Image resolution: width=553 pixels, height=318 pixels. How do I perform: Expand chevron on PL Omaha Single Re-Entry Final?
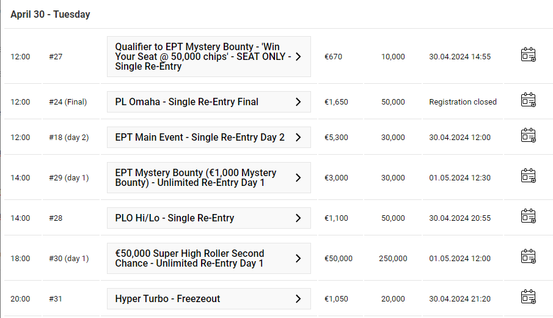tap(298, 102)
